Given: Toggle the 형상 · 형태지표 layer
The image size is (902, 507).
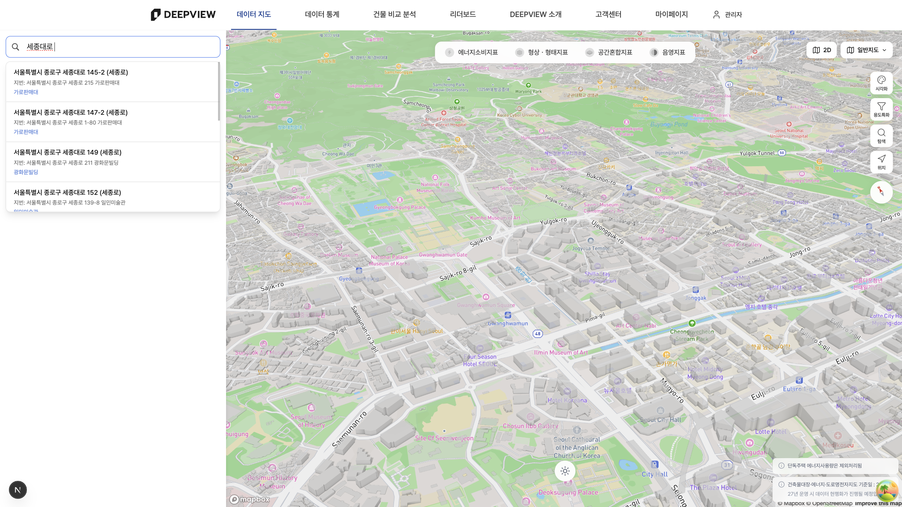Looking at the screenshot, I should point(542,53).
